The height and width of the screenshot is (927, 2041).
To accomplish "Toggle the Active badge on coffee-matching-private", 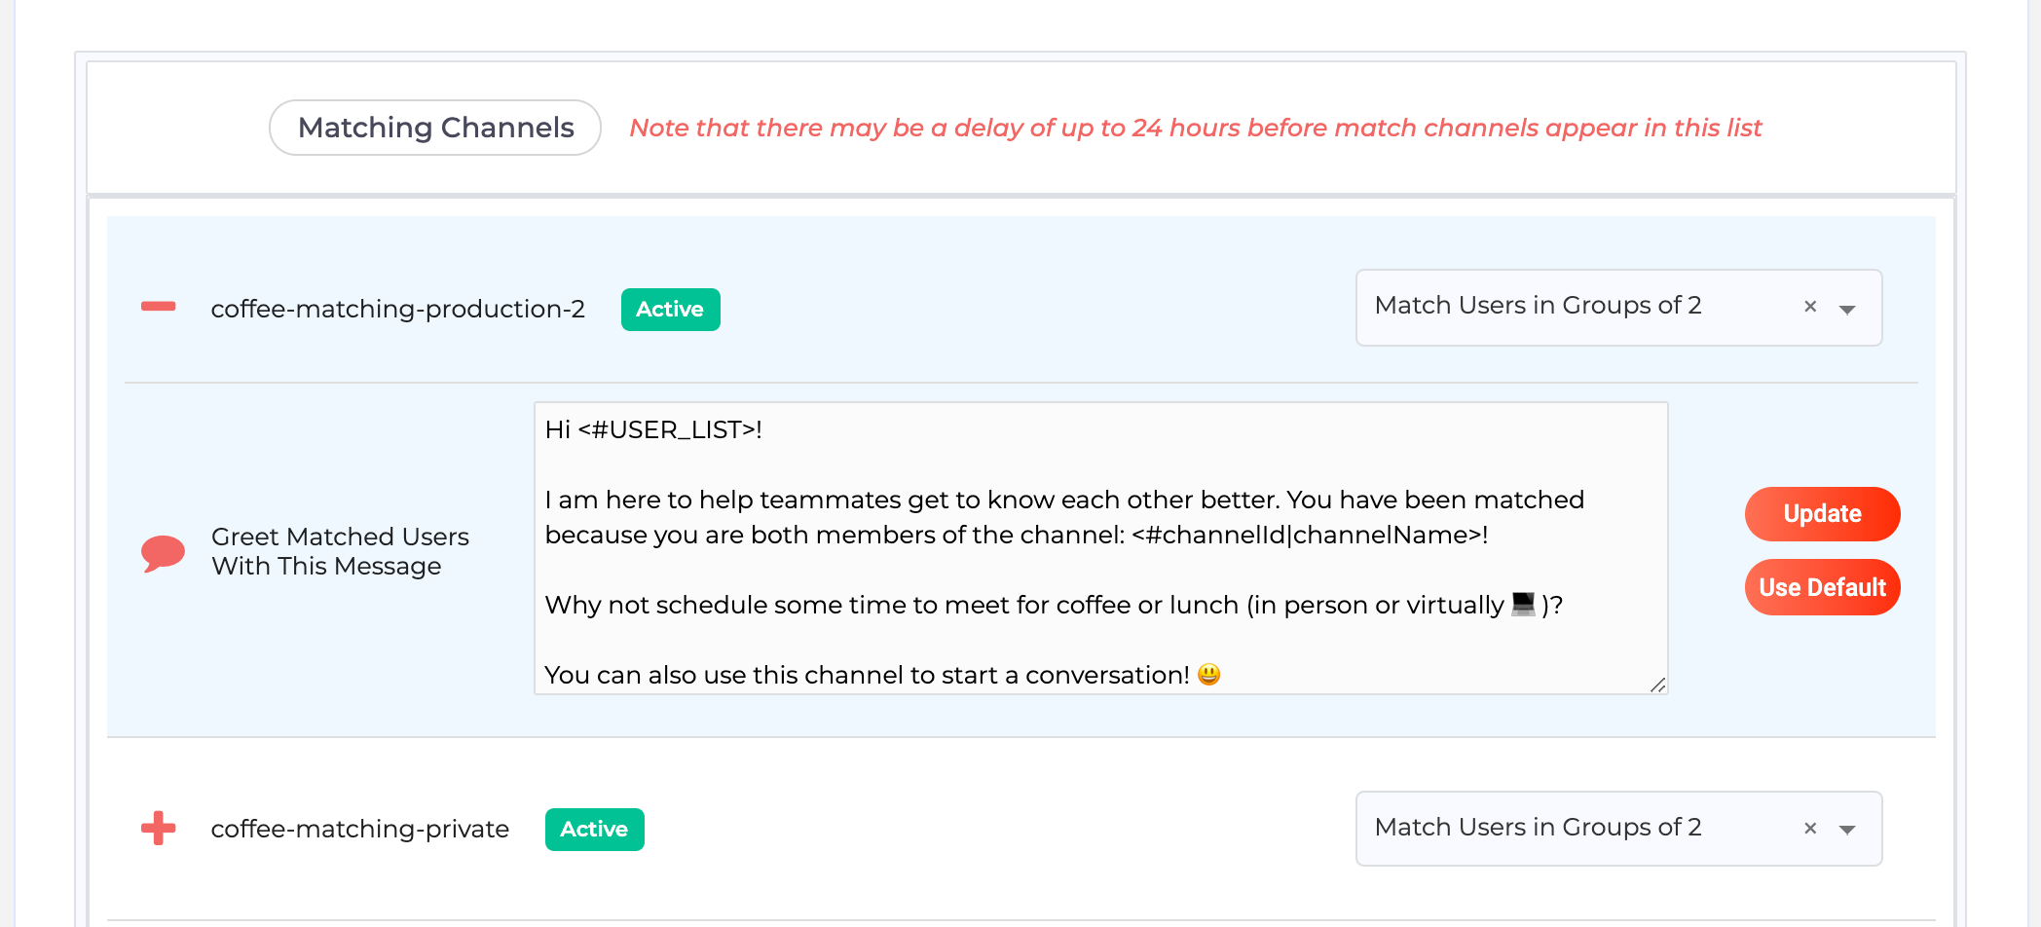I will pos(594,829).
